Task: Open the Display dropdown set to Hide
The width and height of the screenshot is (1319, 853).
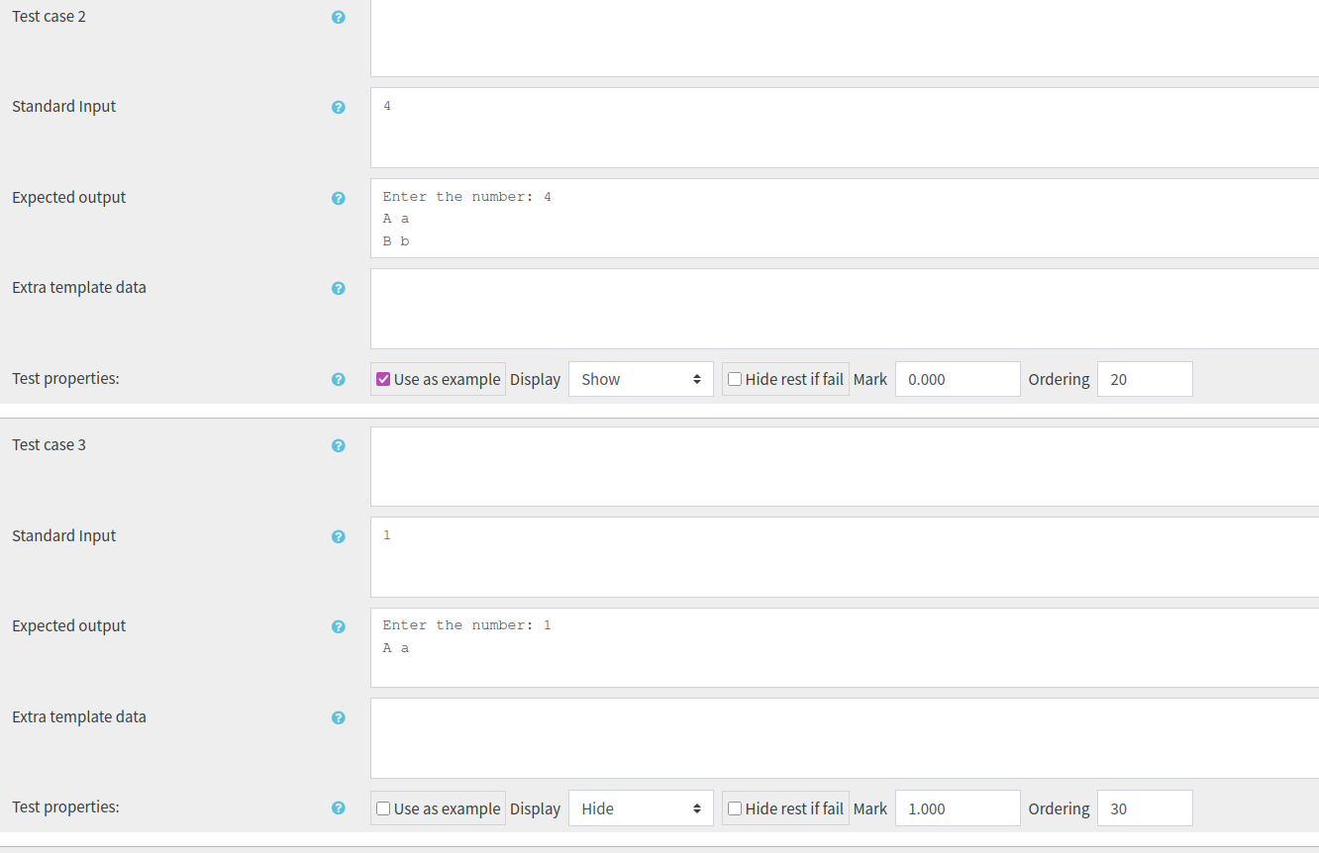Action: pyautogui.click(x=640, y=807)
